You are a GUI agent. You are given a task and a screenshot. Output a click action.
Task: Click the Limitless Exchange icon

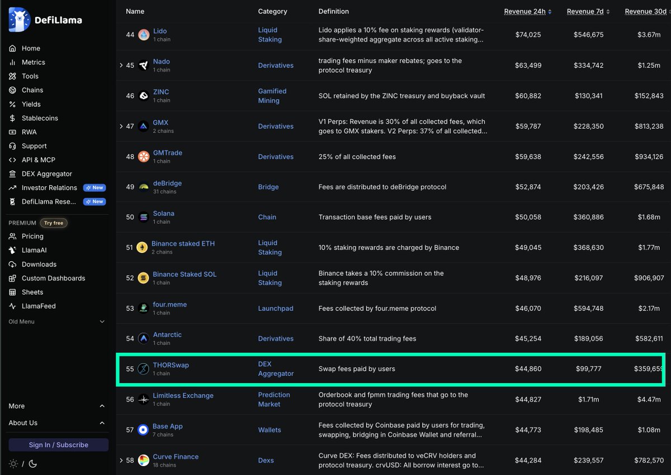click(x=144, y=399)
